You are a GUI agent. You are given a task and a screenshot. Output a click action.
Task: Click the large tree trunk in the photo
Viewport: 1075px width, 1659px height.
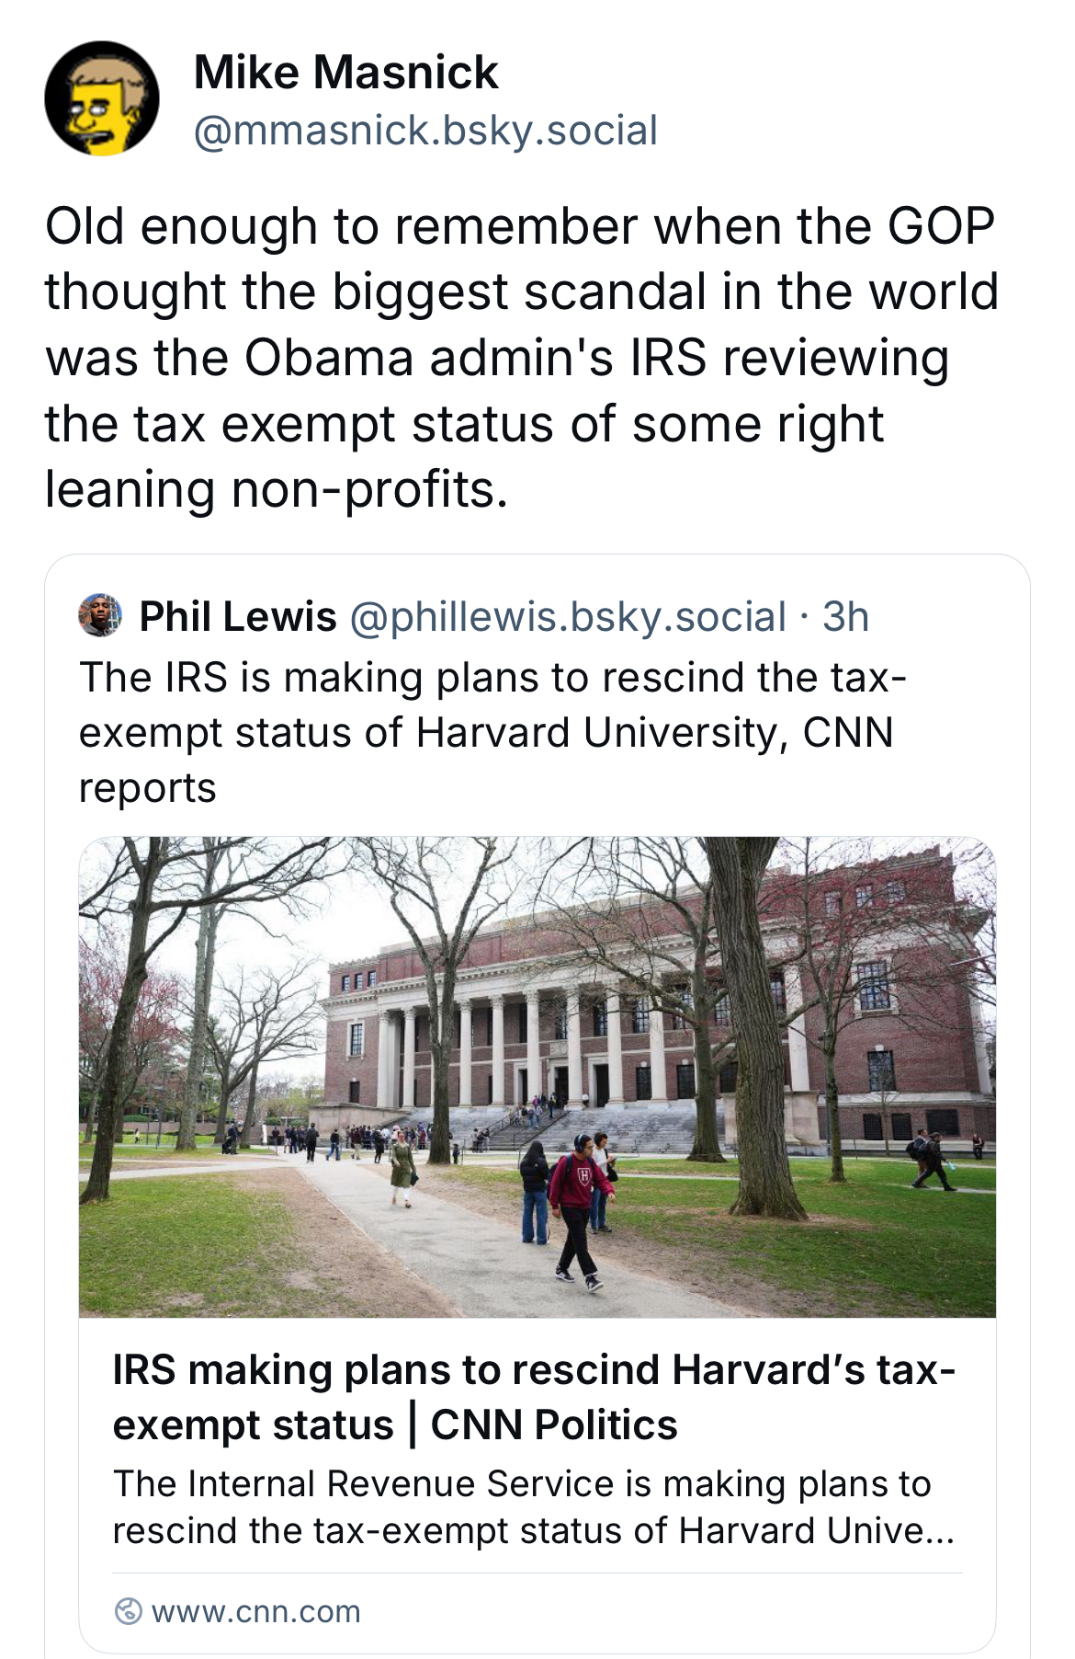coord(755,1058)
